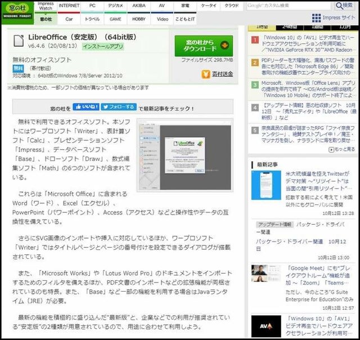Click the 10月12日 13:28 timestamp

(x=338, y=213)
